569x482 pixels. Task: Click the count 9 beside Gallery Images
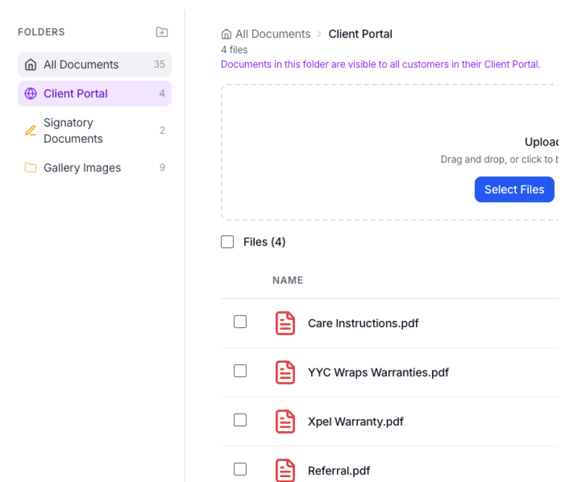coord(162,167)
